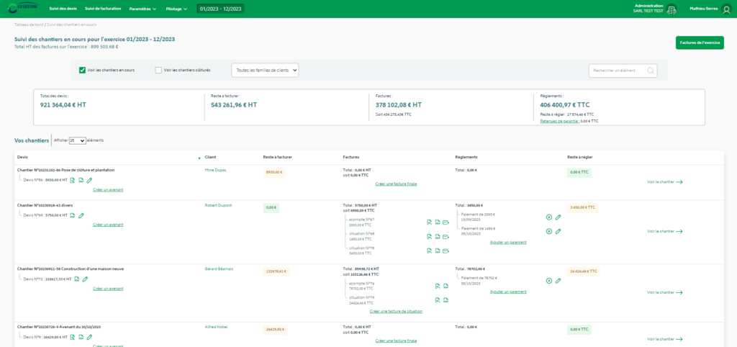The height and width of the screenshot is (347, 737).
Task: Expand the Paramètres menu
Action: click(x=143, y=9)
